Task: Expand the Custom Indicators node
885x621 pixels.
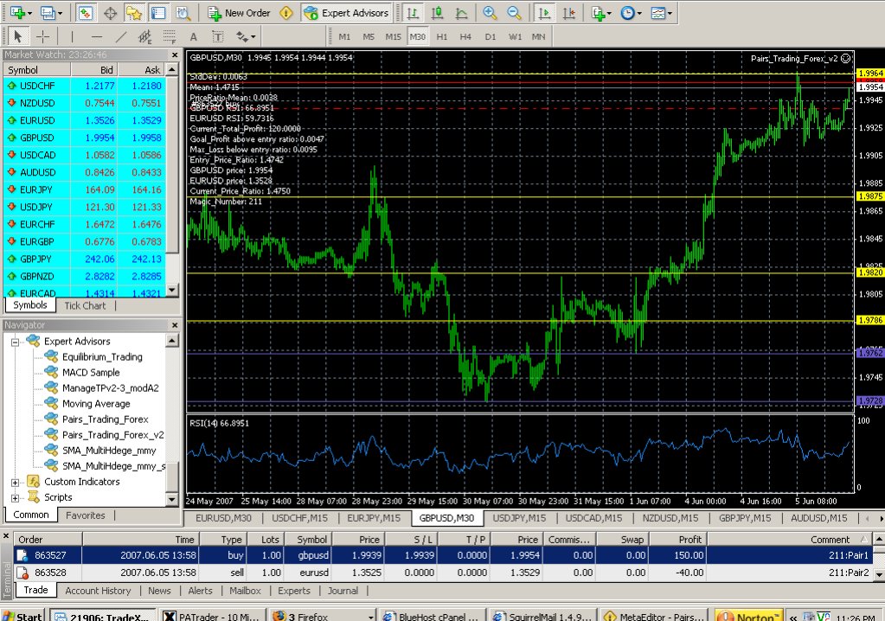Action: pyautogui.click(x=16, y=483)
